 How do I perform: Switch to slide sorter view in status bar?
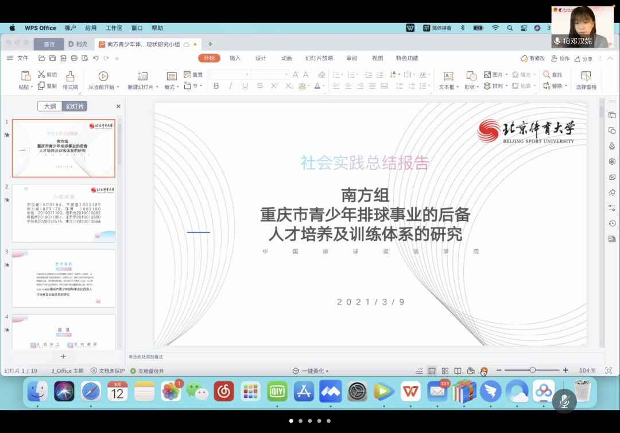click(x=445, y=371)
